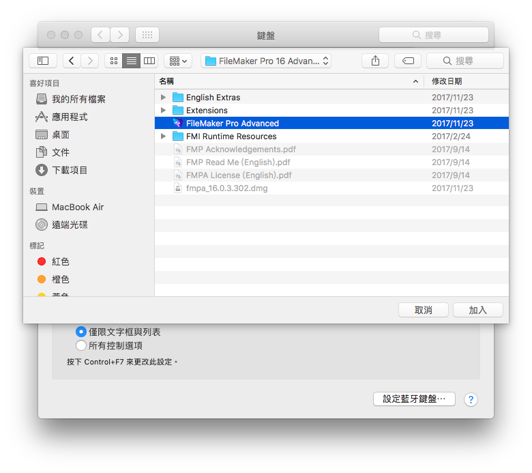Sort by 修改日期 column header
Screen dimensions: 532x473
pyautogui.click(x=466, y=81)
